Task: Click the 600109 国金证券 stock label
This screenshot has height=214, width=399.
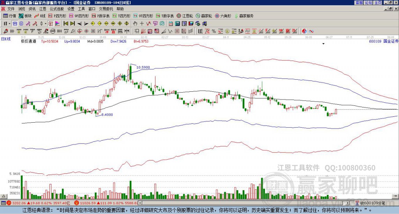Action: pyautogui.click(x=384, y=41)
